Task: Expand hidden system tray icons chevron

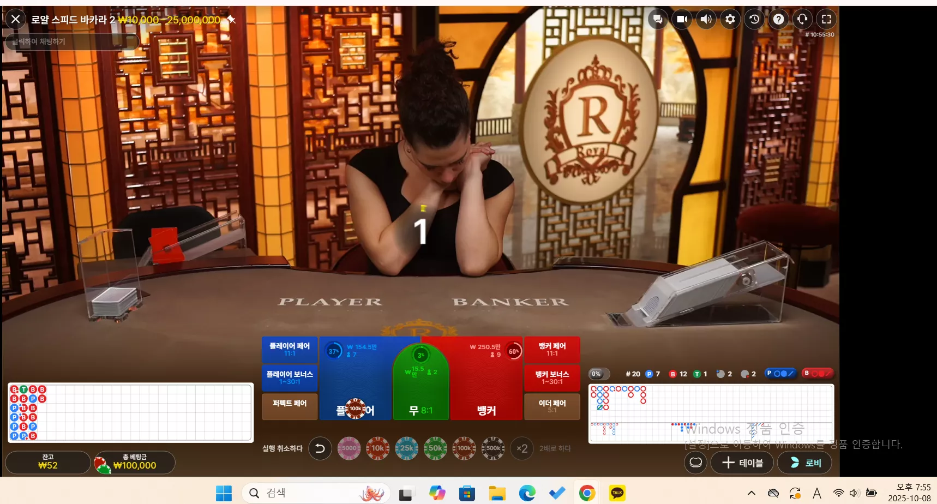Action: [752, 493]
